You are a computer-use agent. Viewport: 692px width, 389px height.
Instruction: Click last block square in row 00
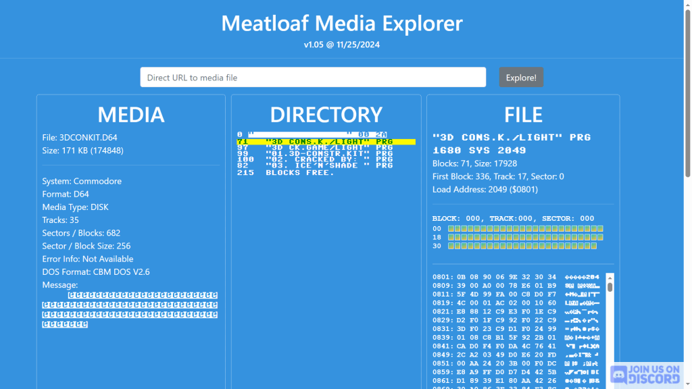click(x=599, y=229)
